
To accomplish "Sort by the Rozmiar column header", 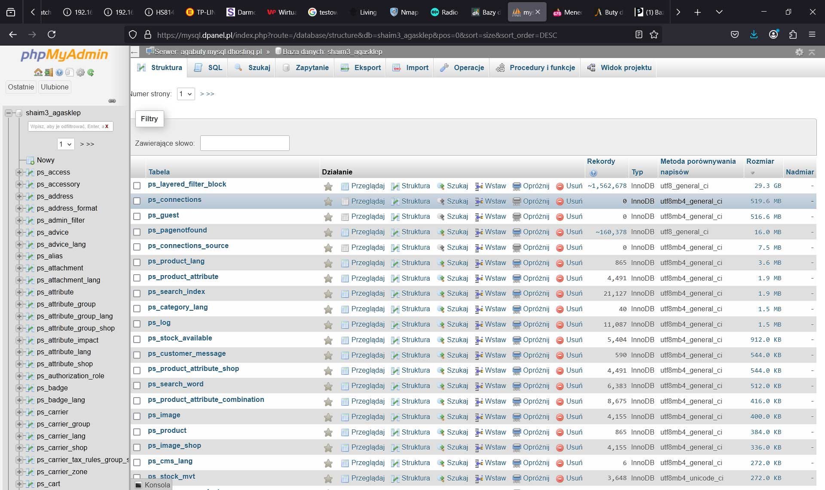I will point(760,161).
